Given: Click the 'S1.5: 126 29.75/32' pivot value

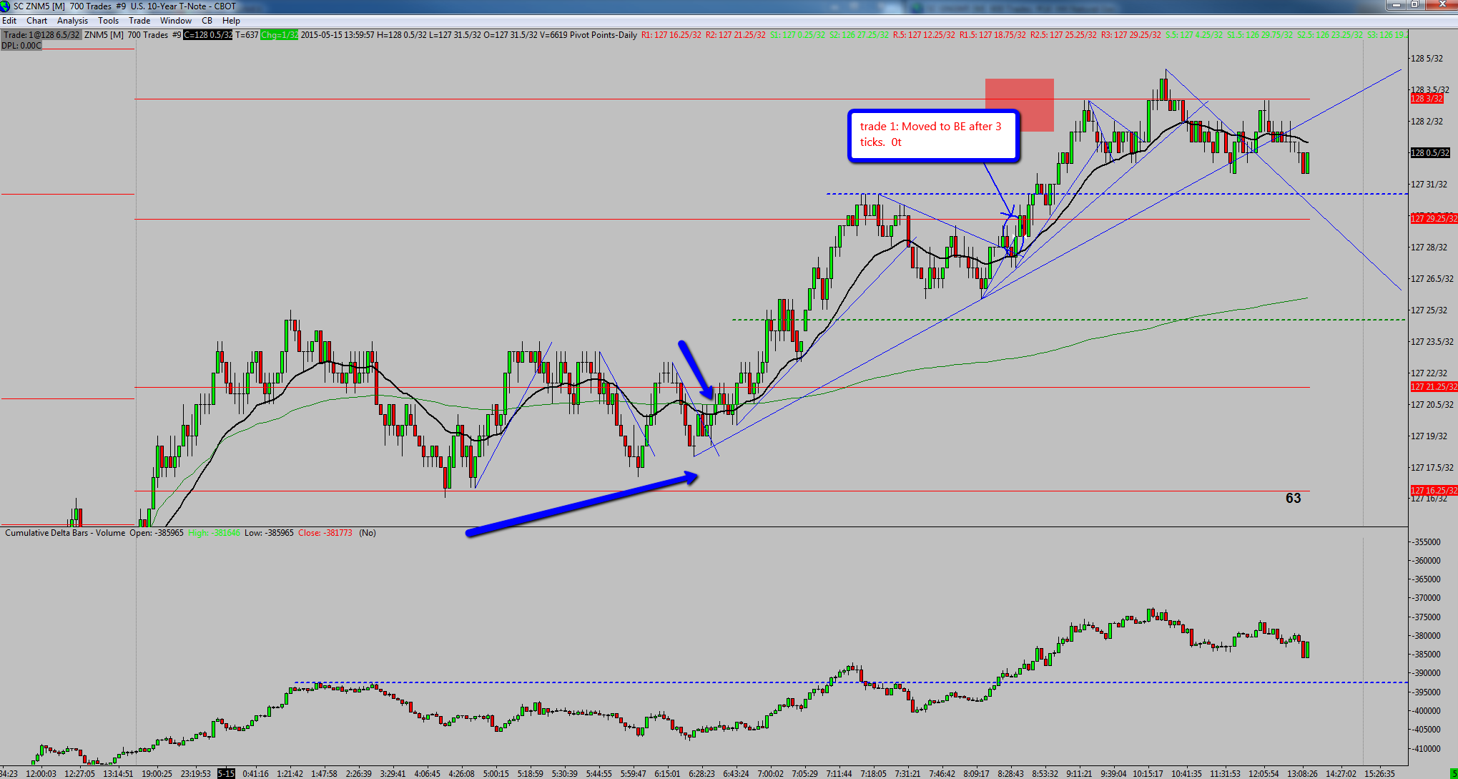Looking at the screenshot, I should click(1261, 35).
